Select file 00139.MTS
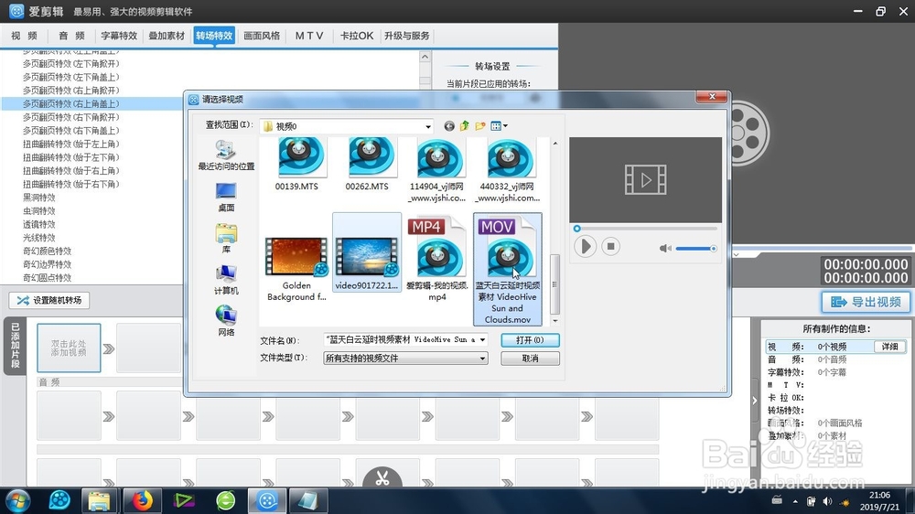The width and height of the screenshot is (915, 514). 297,165
